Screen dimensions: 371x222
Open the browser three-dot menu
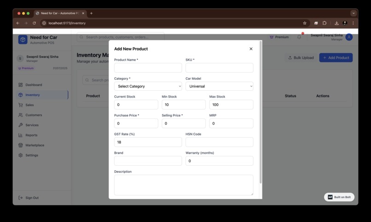tap(353, 23)
